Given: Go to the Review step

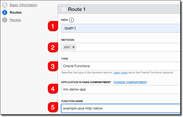Looking at the screenshot, I should pos(15,20).
